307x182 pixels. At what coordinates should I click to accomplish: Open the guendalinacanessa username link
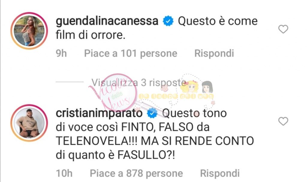[x=107, y=21]
